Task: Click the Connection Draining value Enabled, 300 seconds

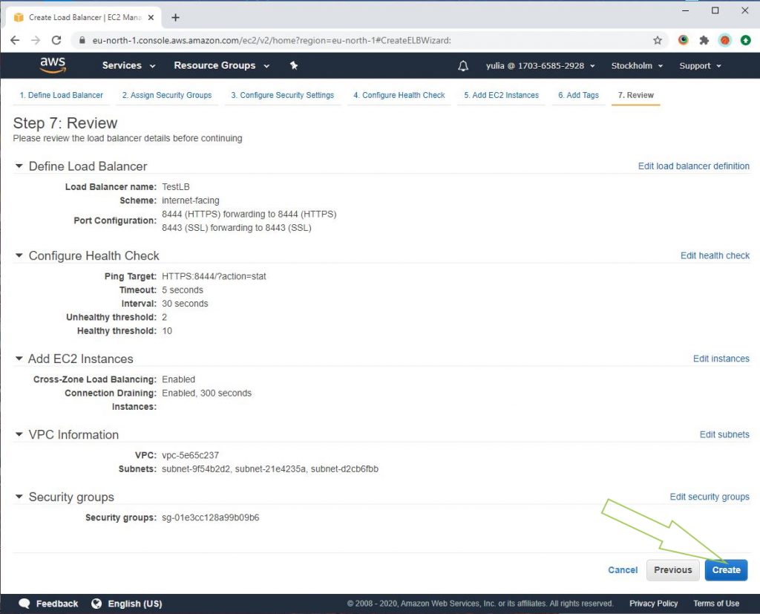Action: (x=206, y=393)
